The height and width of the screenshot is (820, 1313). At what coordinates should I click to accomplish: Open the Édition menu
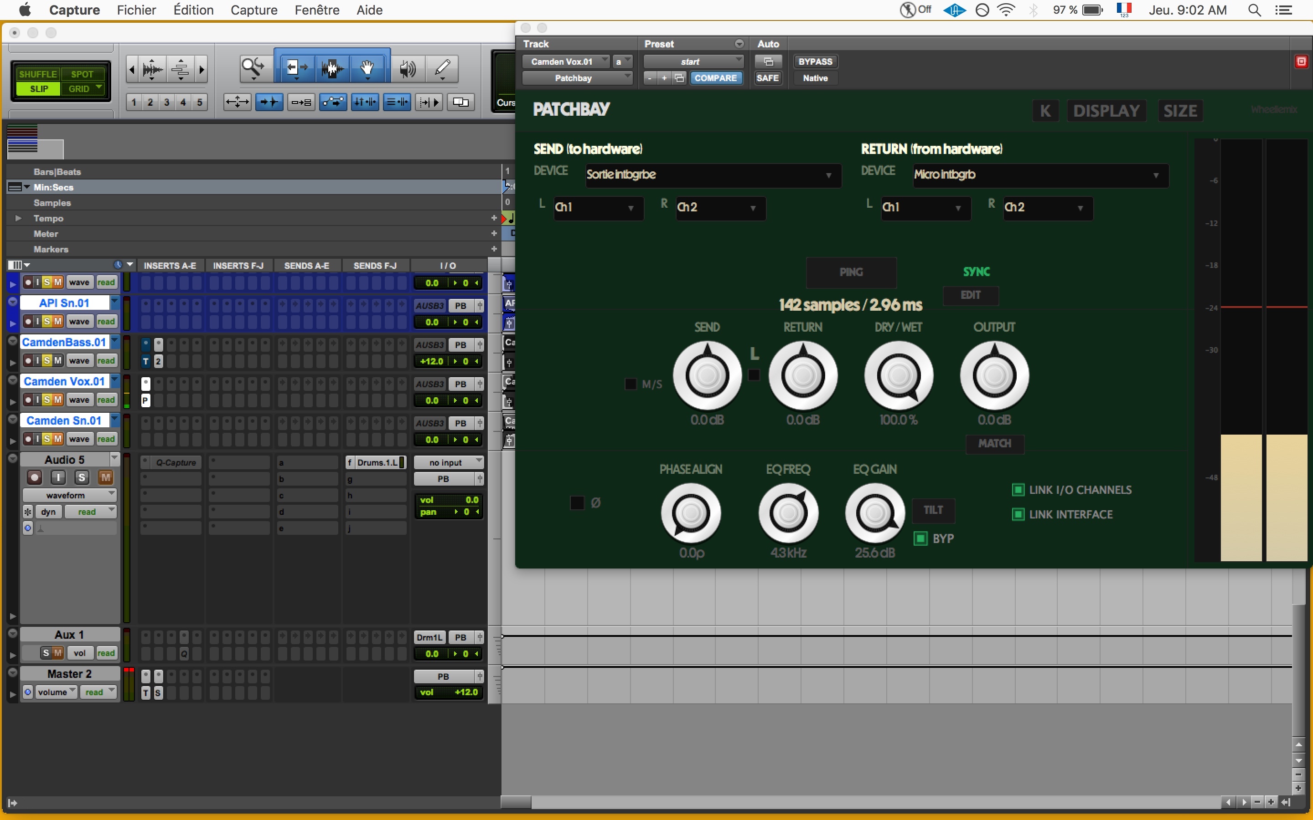(x=193, y=10)
